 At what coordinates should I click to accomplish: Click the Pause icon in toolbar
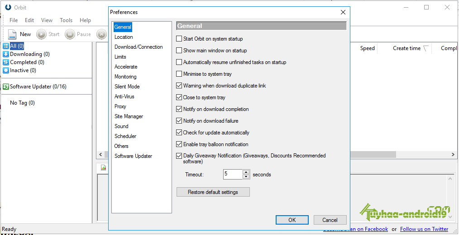pyautogui.click(x=70, y=34)
